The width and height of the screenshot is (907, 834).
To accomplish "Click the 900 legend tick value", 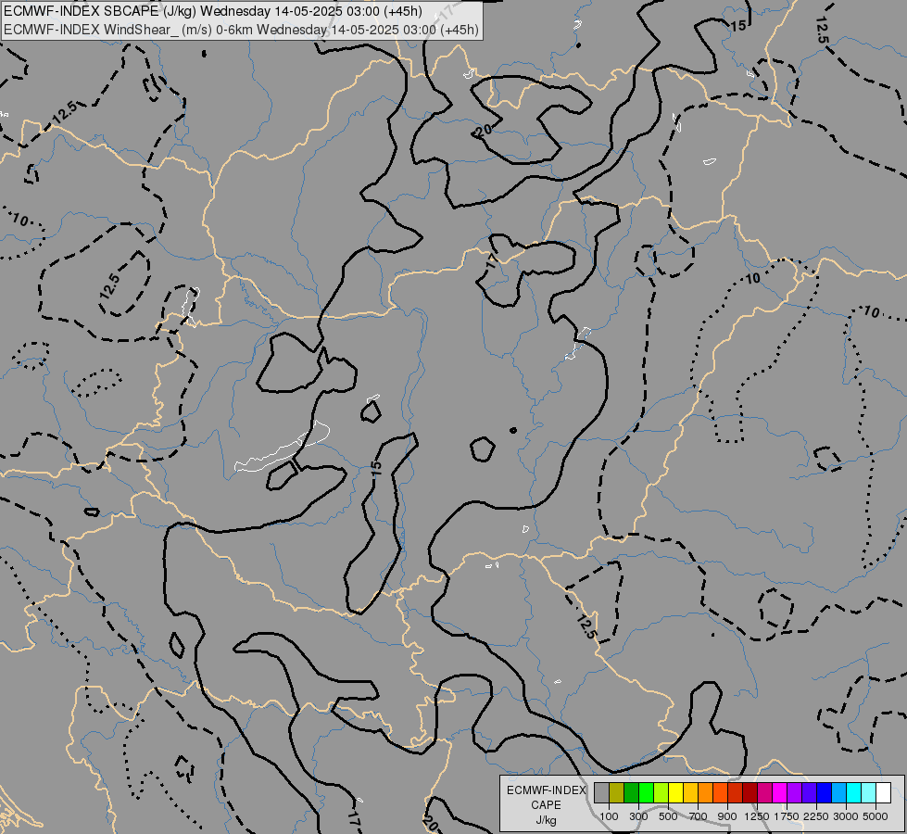I will click(727, 816).
